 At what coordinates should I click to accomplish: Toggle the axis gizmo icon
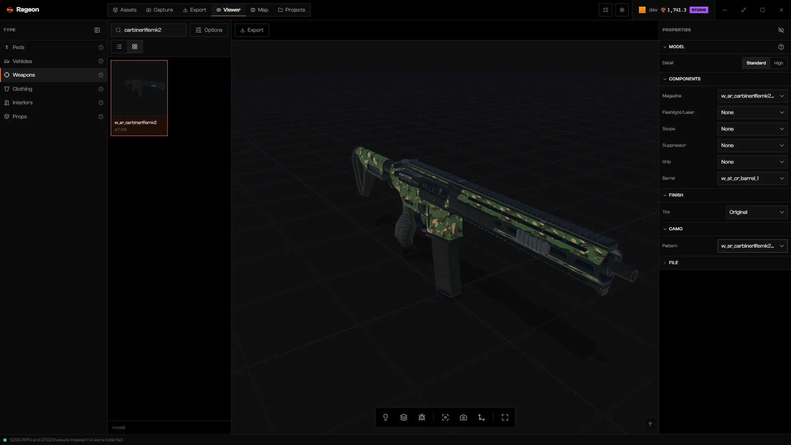482,417
